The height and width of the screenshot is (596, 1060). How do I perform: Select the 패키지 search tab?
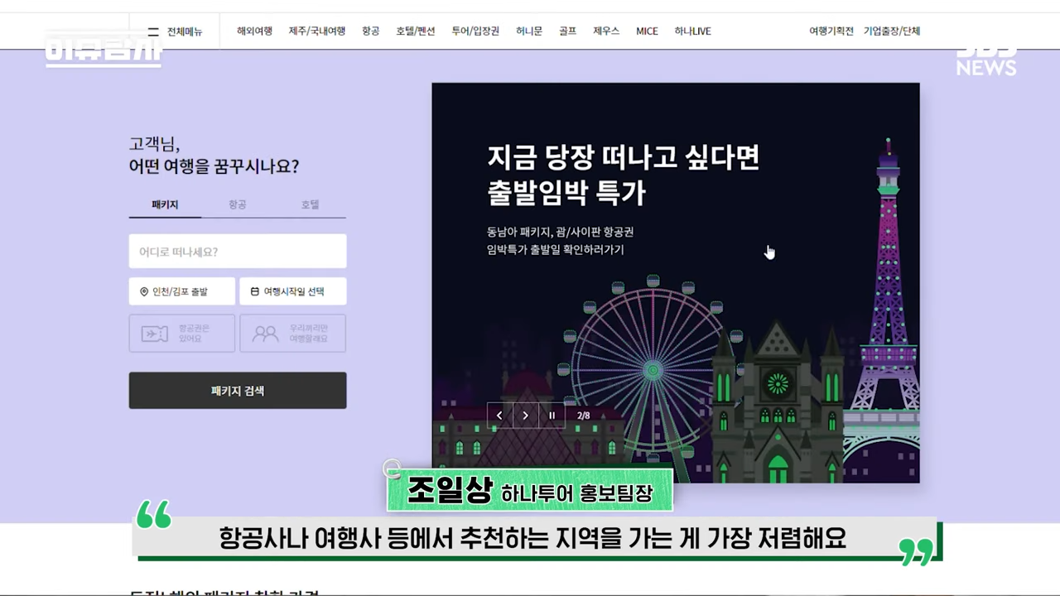165,204
